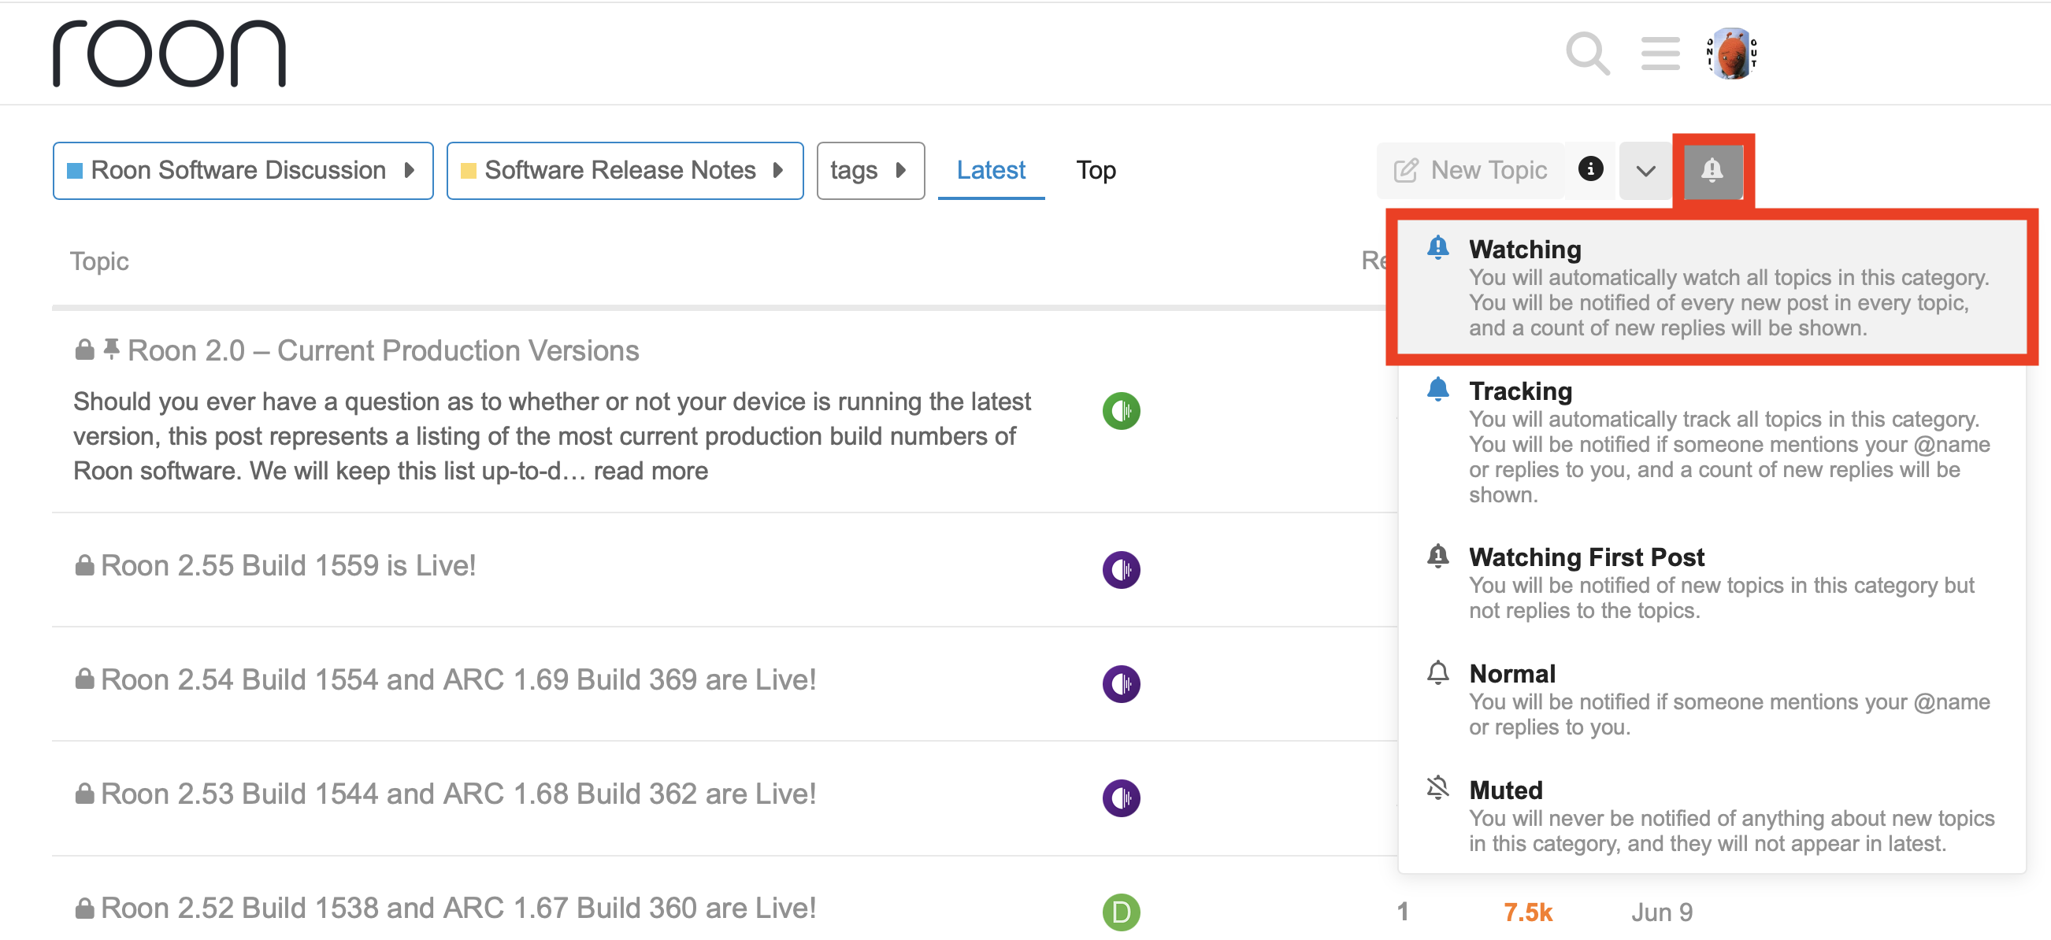The width and height of the screenshot is (2051, 940).
Task: Open the tags filter dropdown
Action: (870, 170)
